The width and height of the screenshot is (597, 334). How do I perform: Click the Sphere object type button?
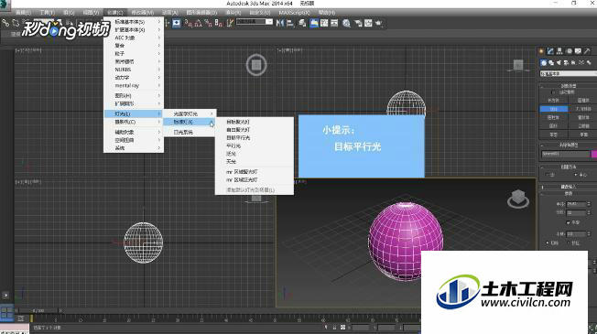click(x=554, y=109)
